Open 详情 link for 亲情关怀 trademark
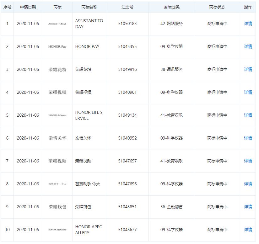 click(248, 138)
